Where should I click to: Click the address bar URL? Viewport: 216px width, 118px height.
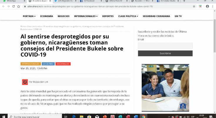(90, 6)
